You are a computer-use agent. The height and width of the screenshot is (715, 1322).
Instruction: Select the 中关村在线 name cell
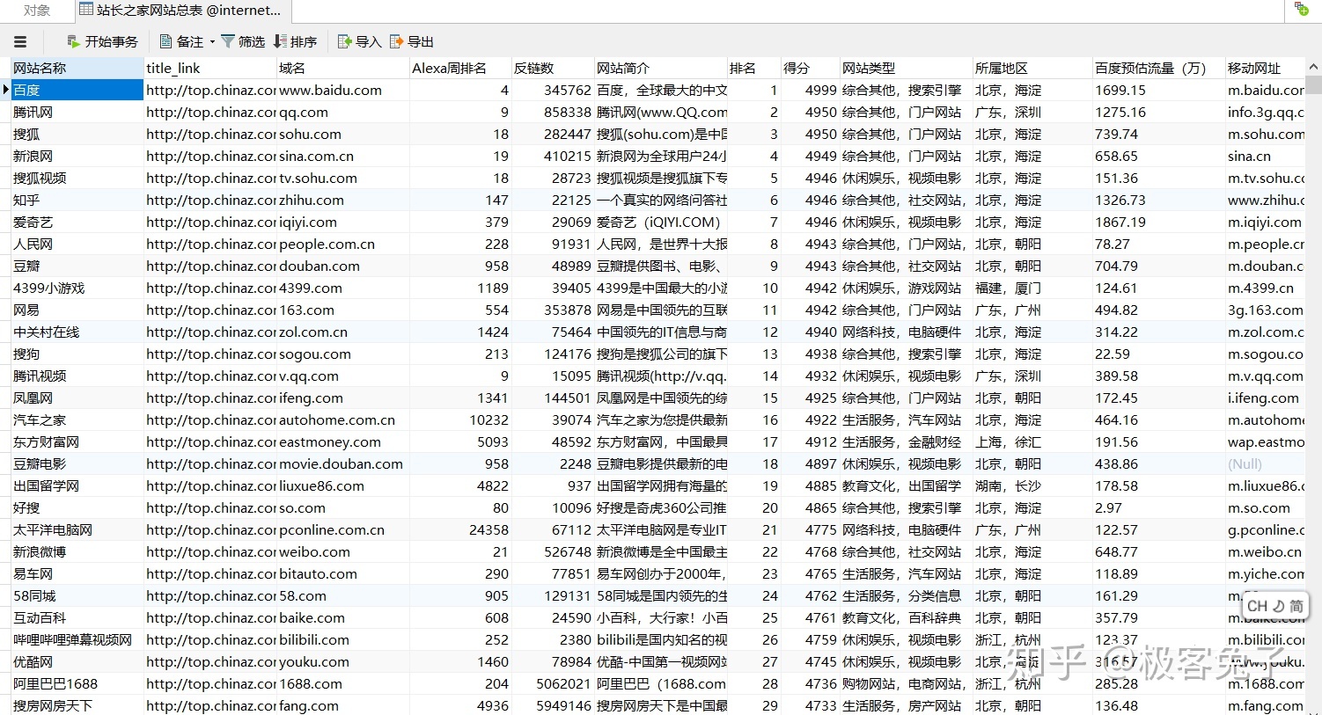click(x=77, y=332)
